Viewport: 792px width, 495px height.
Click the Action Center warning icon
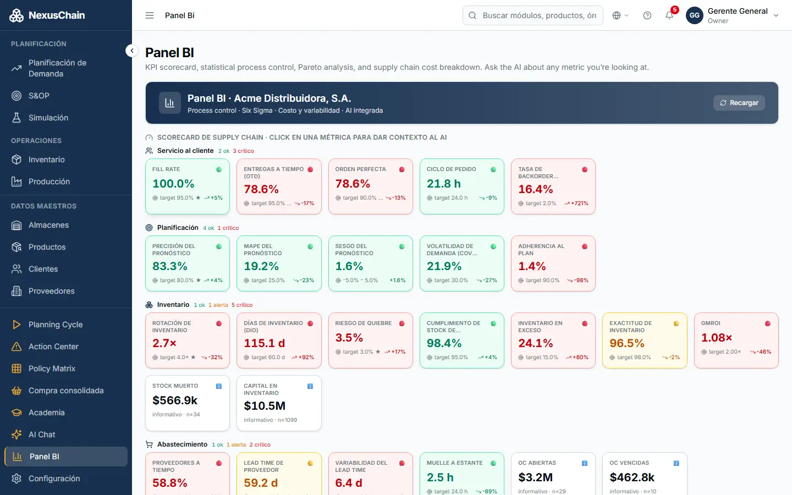[x=16, y=346]
